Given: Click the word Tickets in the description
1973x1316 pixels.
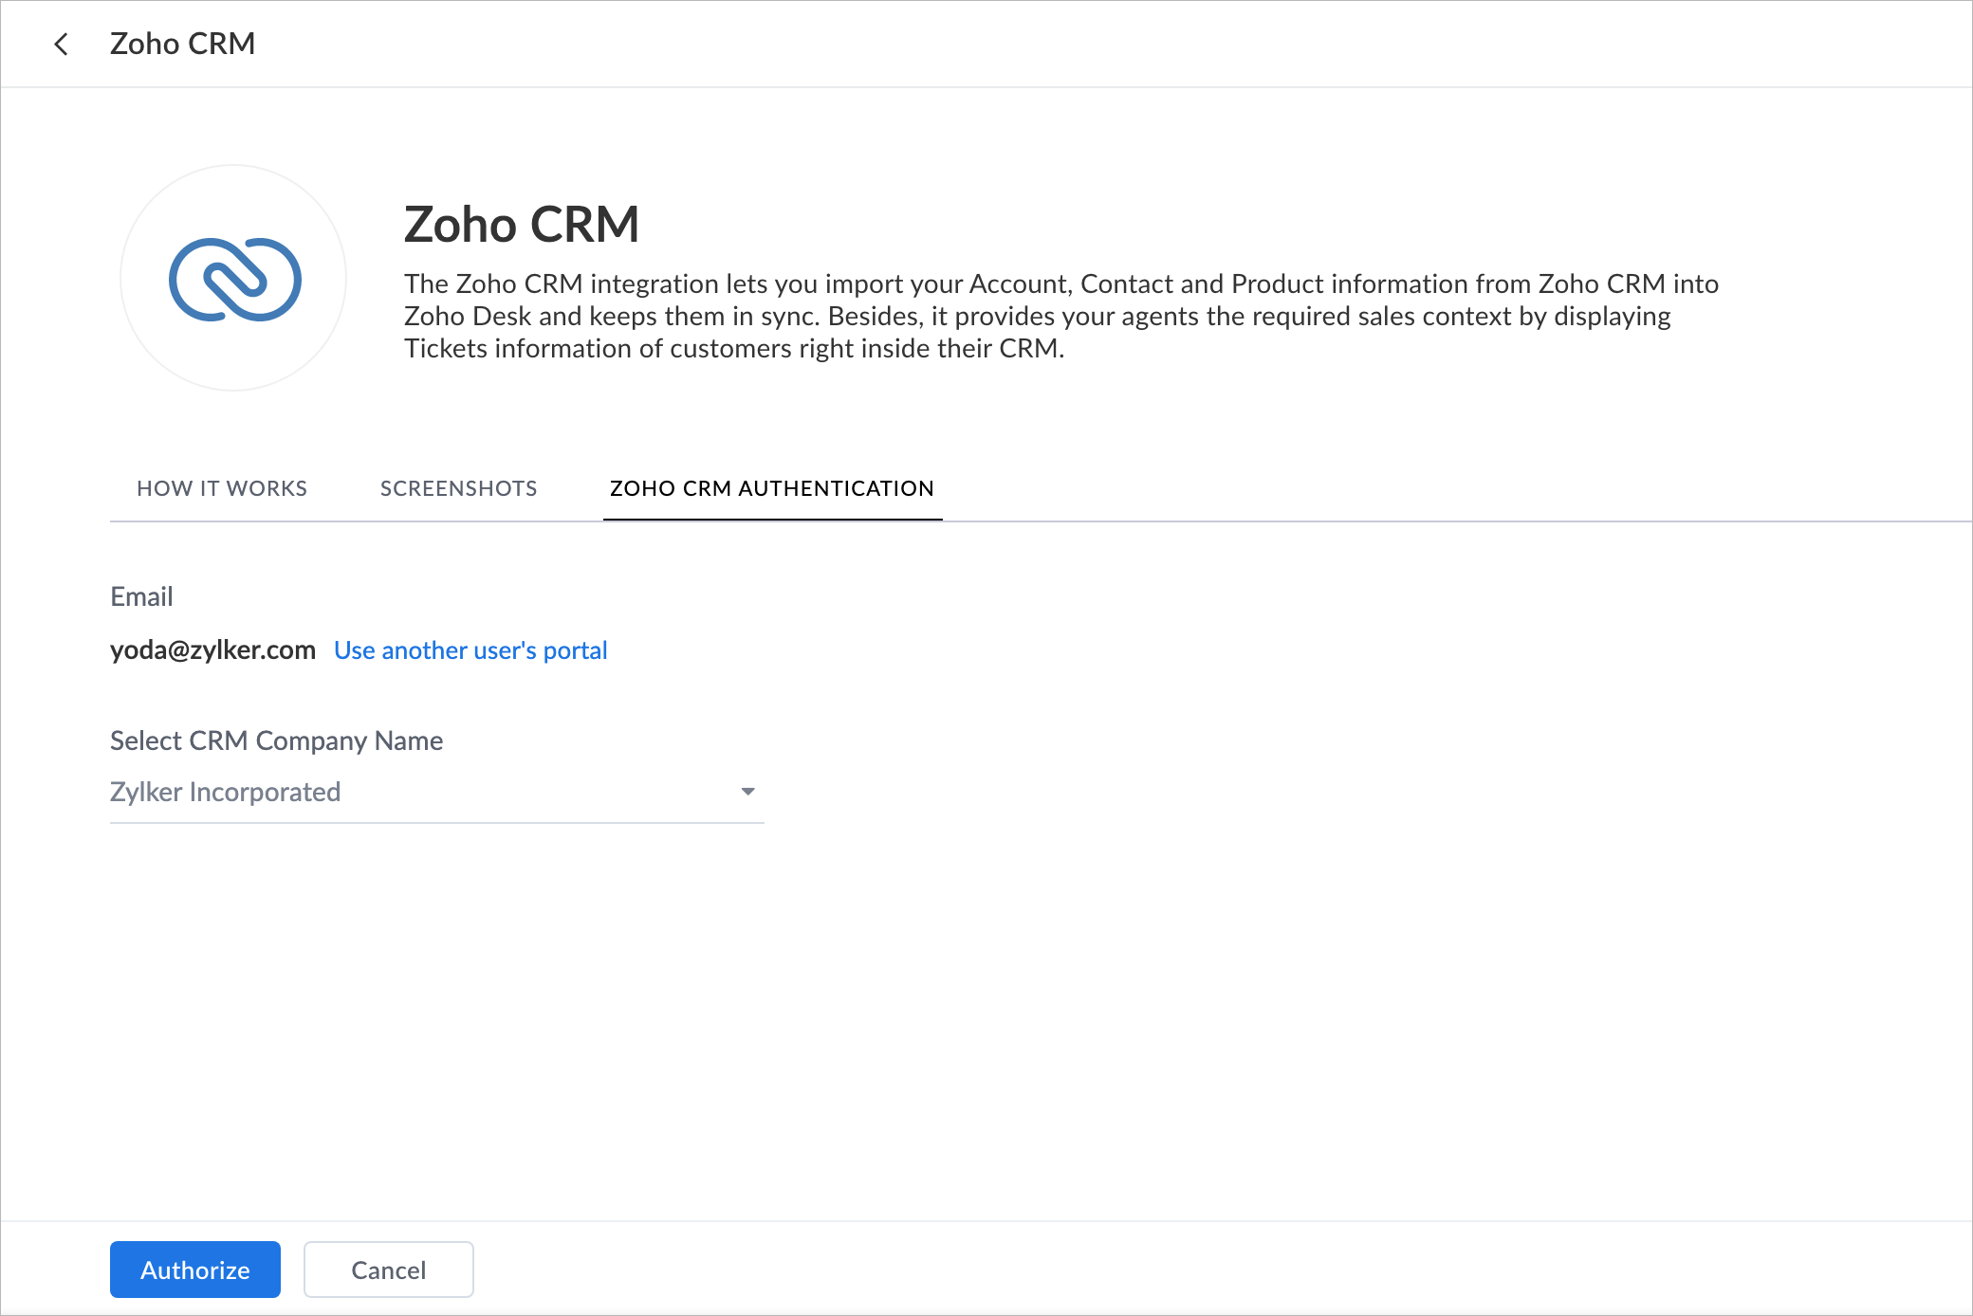Looking at the screenshot, I should 445,349.
